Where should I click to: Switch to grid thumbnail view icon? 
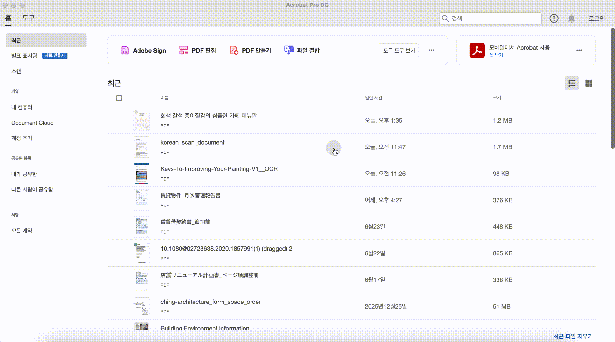[x=589, y=83]
